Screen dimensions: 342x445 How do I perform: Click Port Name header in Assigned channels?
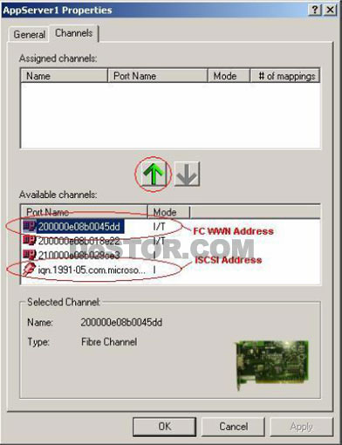(x=157, y=76)
